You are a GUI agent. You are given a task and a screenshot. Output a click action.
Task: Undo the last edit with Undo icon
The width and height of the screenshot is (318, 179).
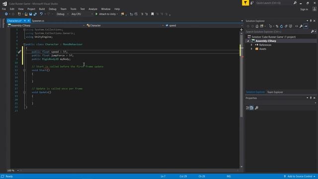point(41,14)
